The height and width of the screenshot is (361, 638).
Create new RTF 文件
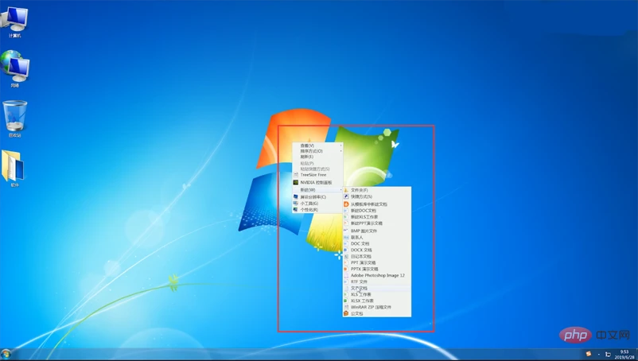(x=377, y=281)
